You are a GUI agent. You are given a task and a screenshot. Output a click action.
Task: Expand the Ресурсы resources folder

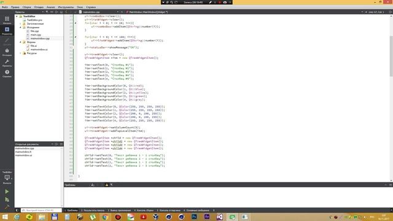[x=20, y=53]
